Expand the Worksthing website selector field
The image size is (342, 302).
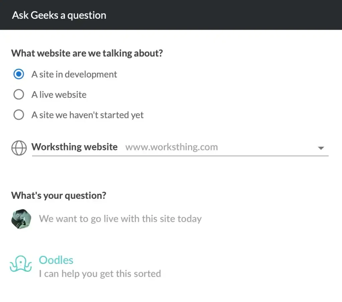coord(180,147)
